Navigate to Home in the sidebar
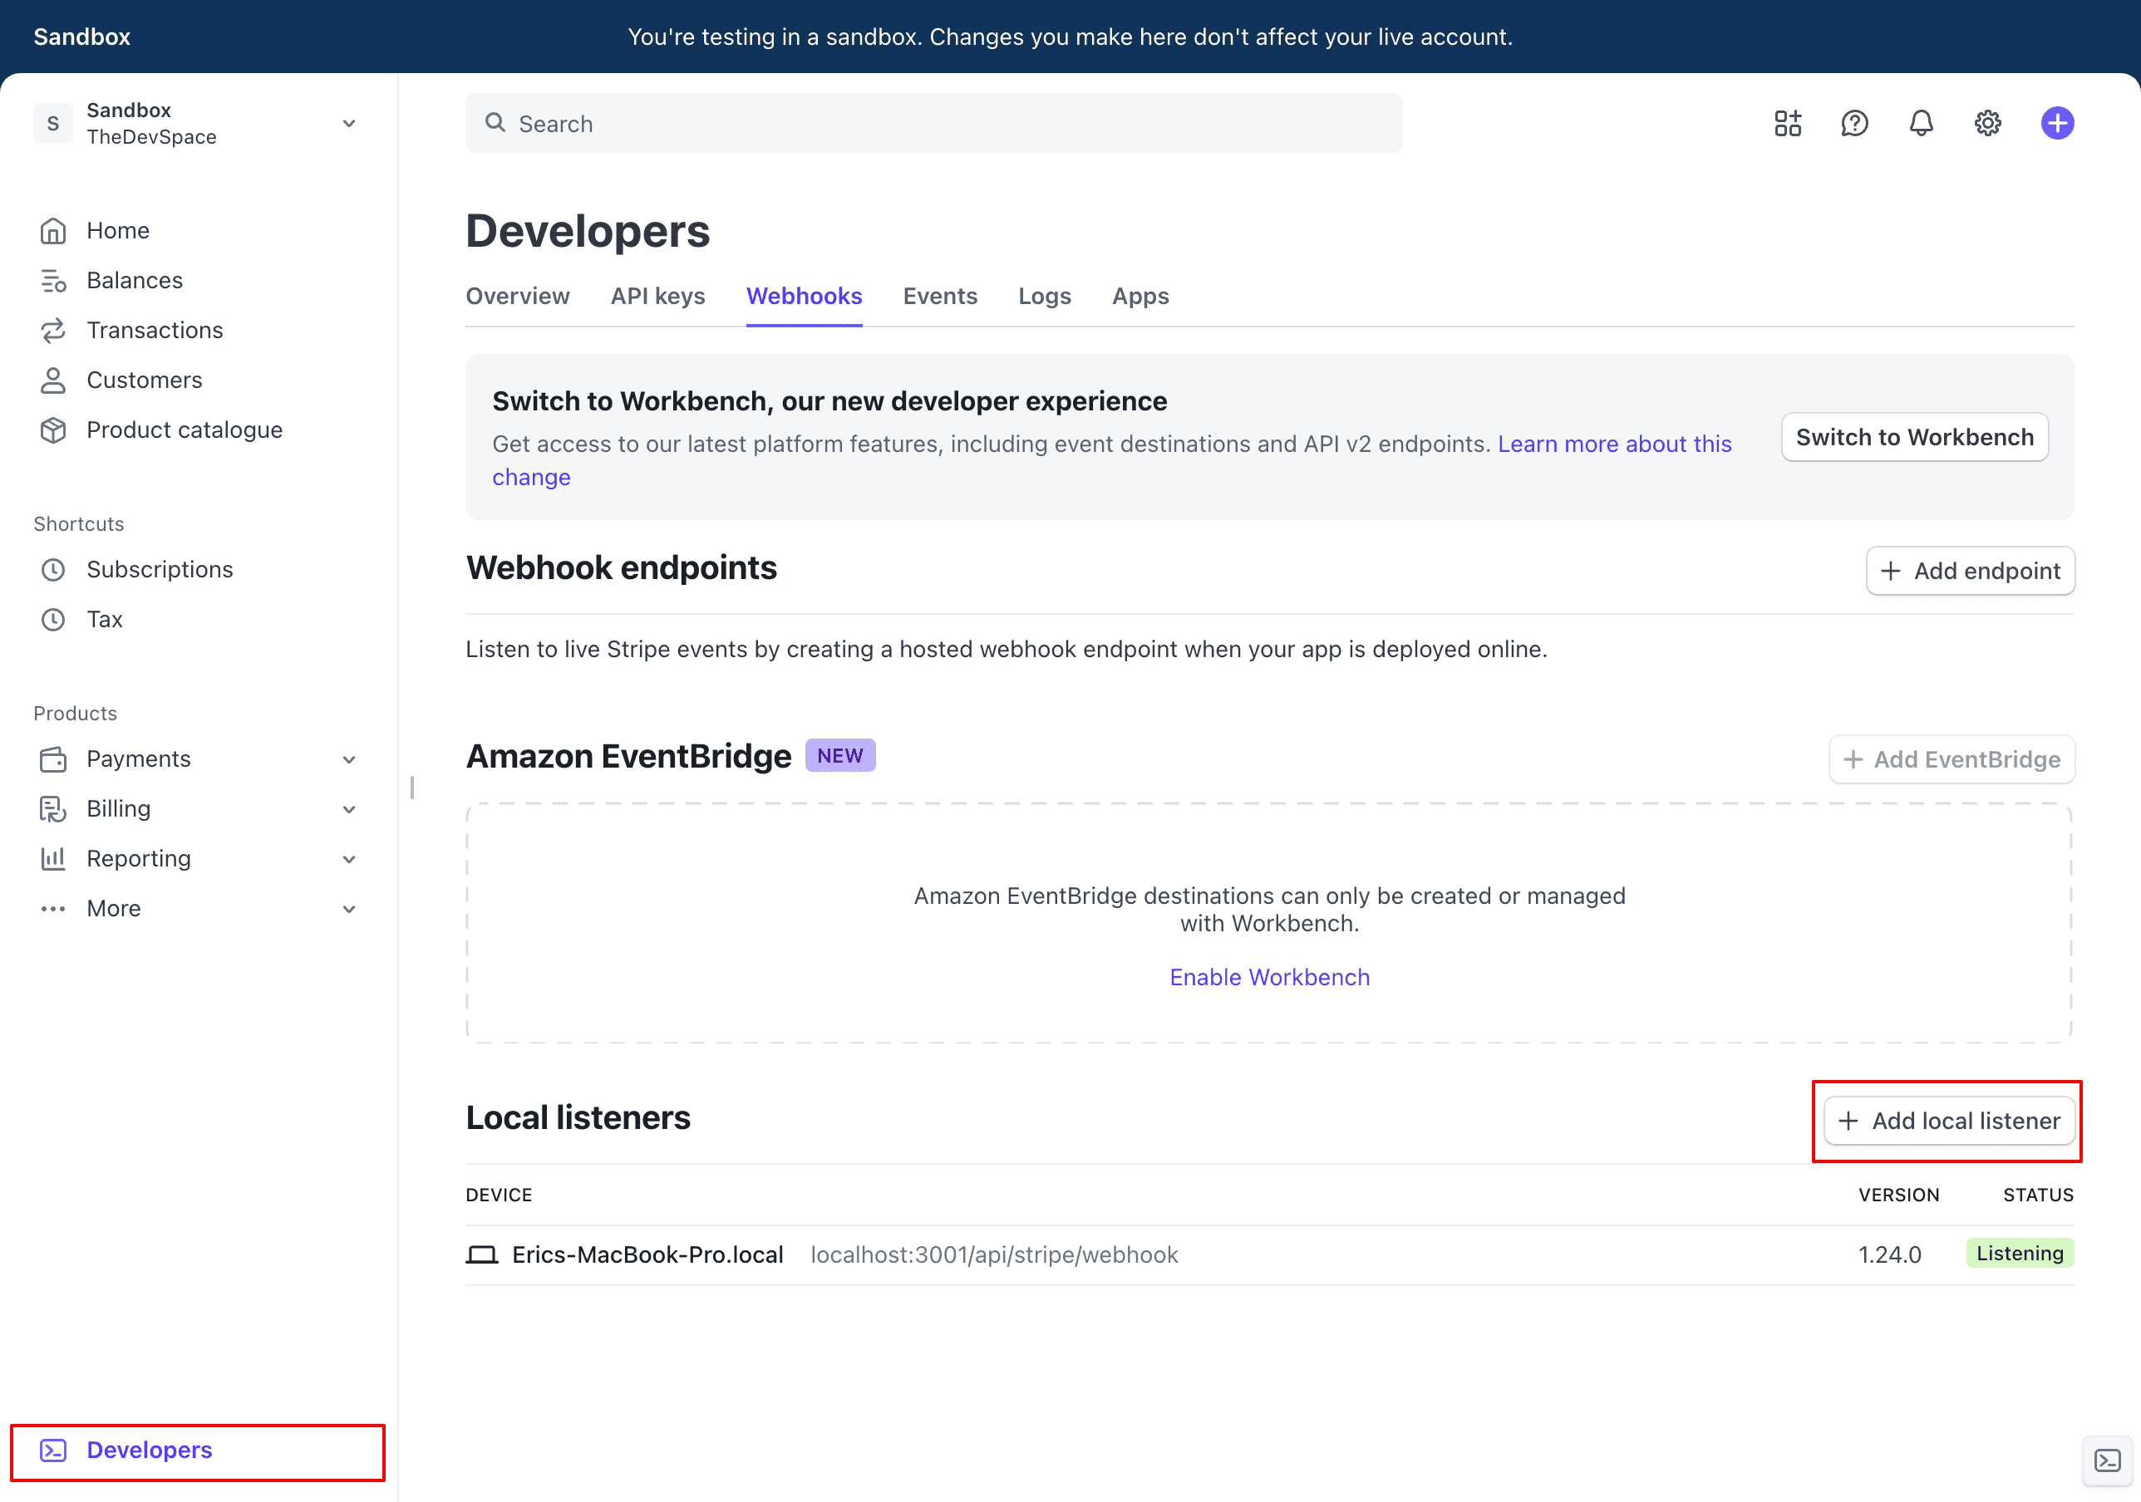The height and width of the screenshot is (1502, 2141). point(117,229)
